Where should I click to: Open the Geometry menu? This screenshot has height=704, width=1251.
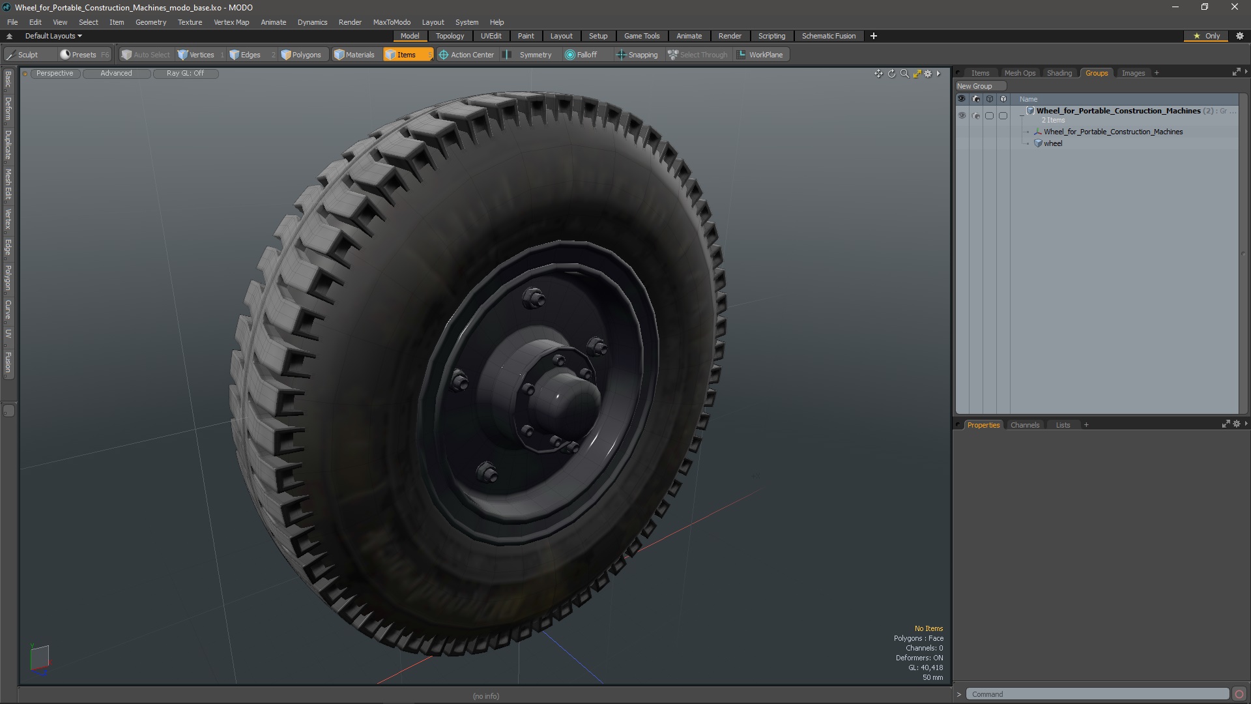point(151,22)
